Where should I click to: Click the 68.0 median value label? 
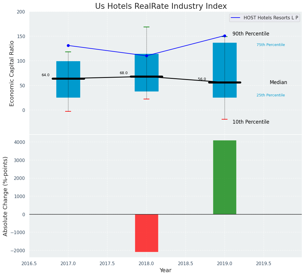click(x=124, y=73)
